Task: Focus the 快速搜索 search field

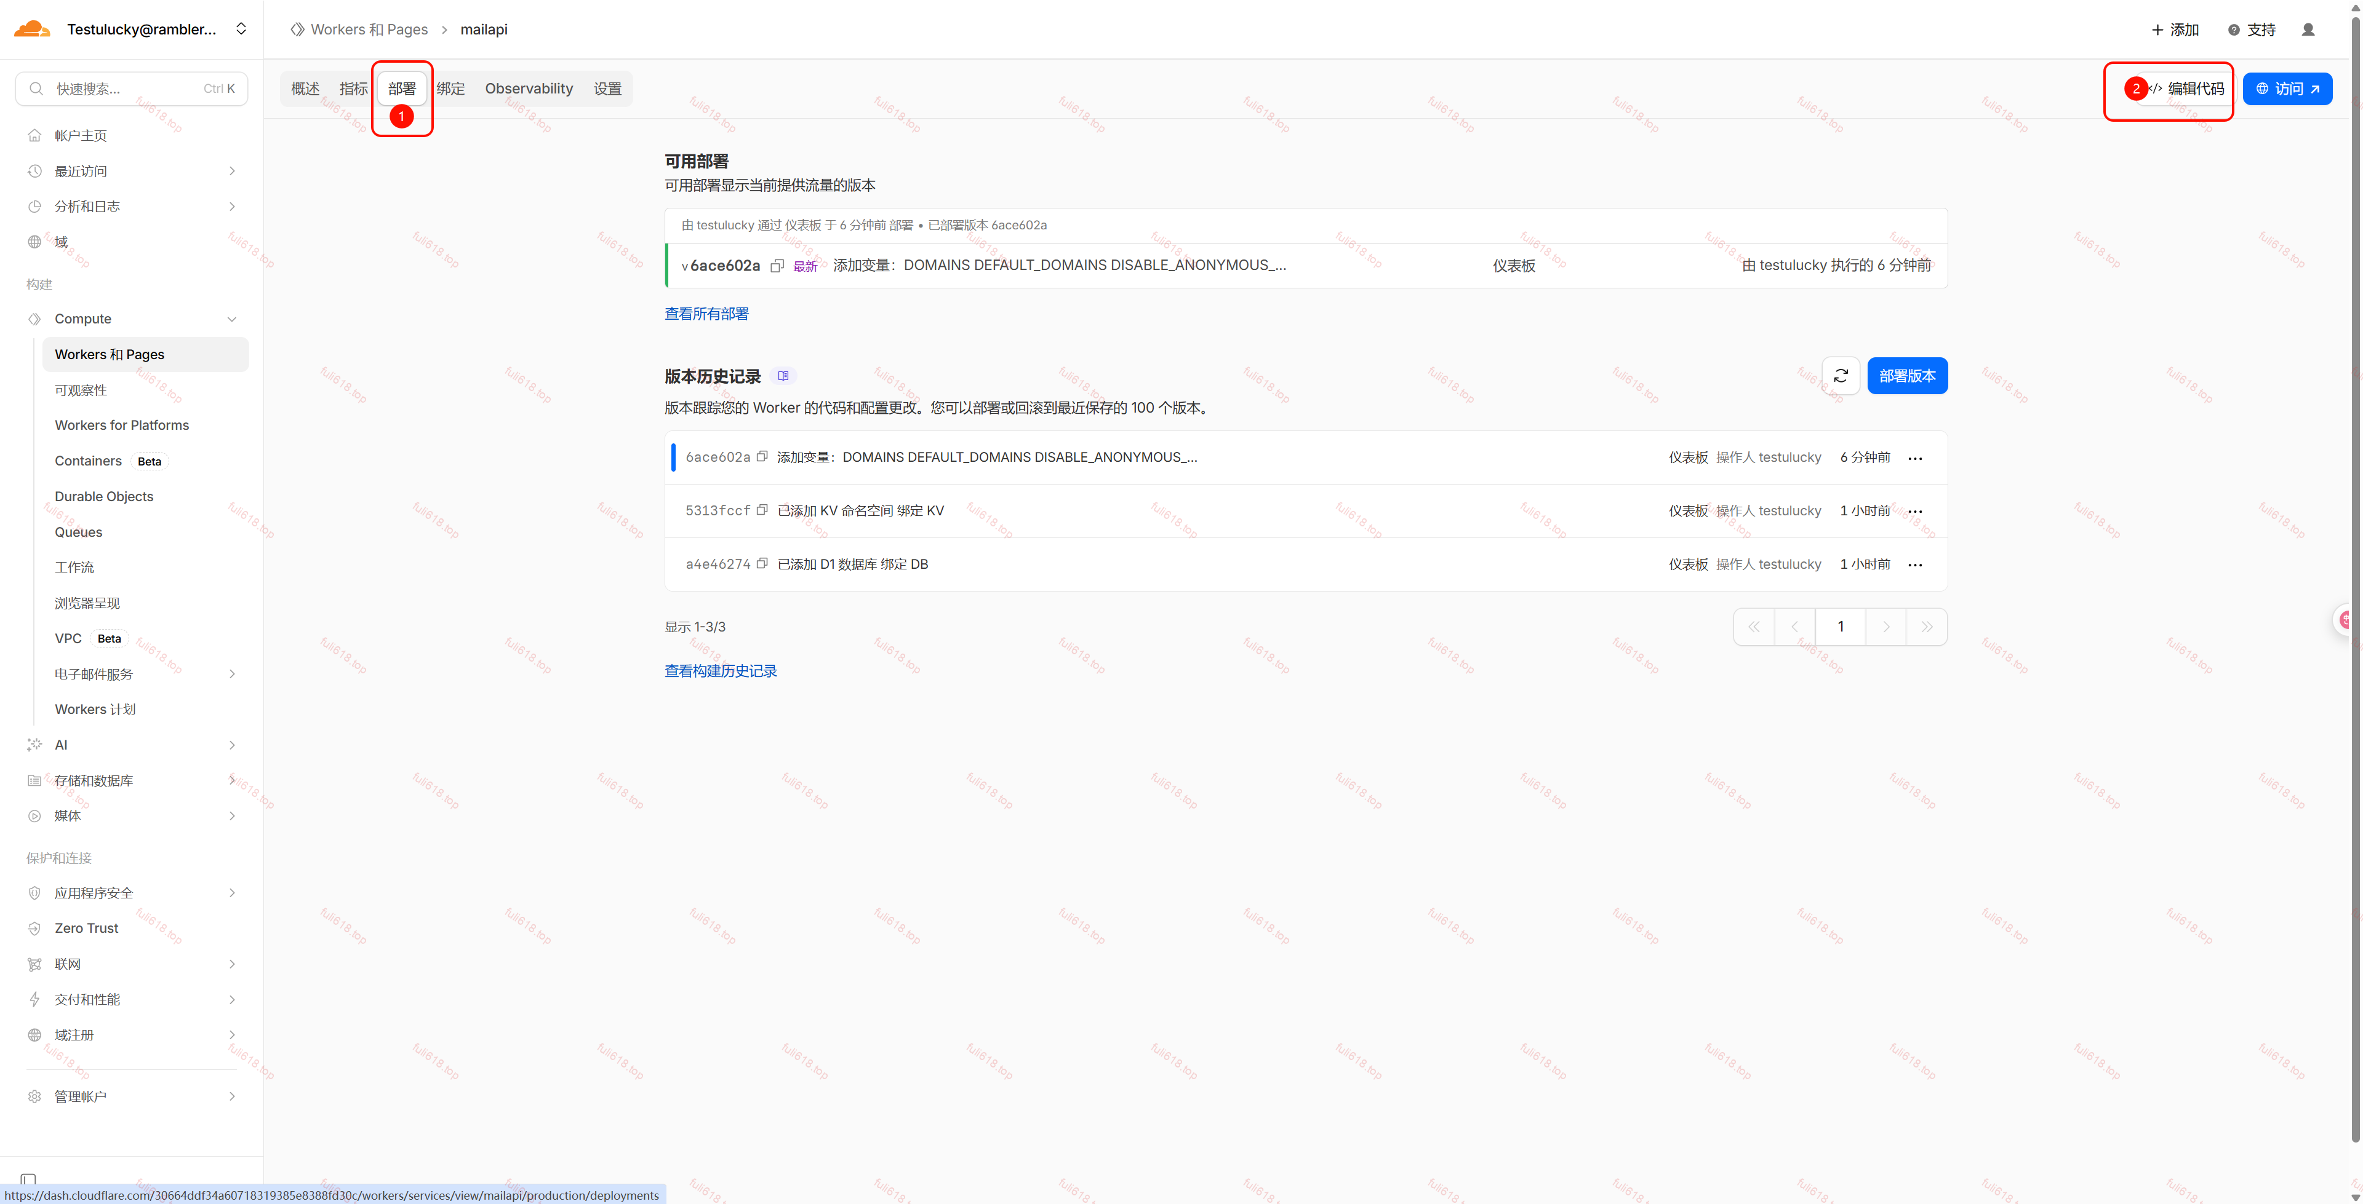Action: pos(132,89)
